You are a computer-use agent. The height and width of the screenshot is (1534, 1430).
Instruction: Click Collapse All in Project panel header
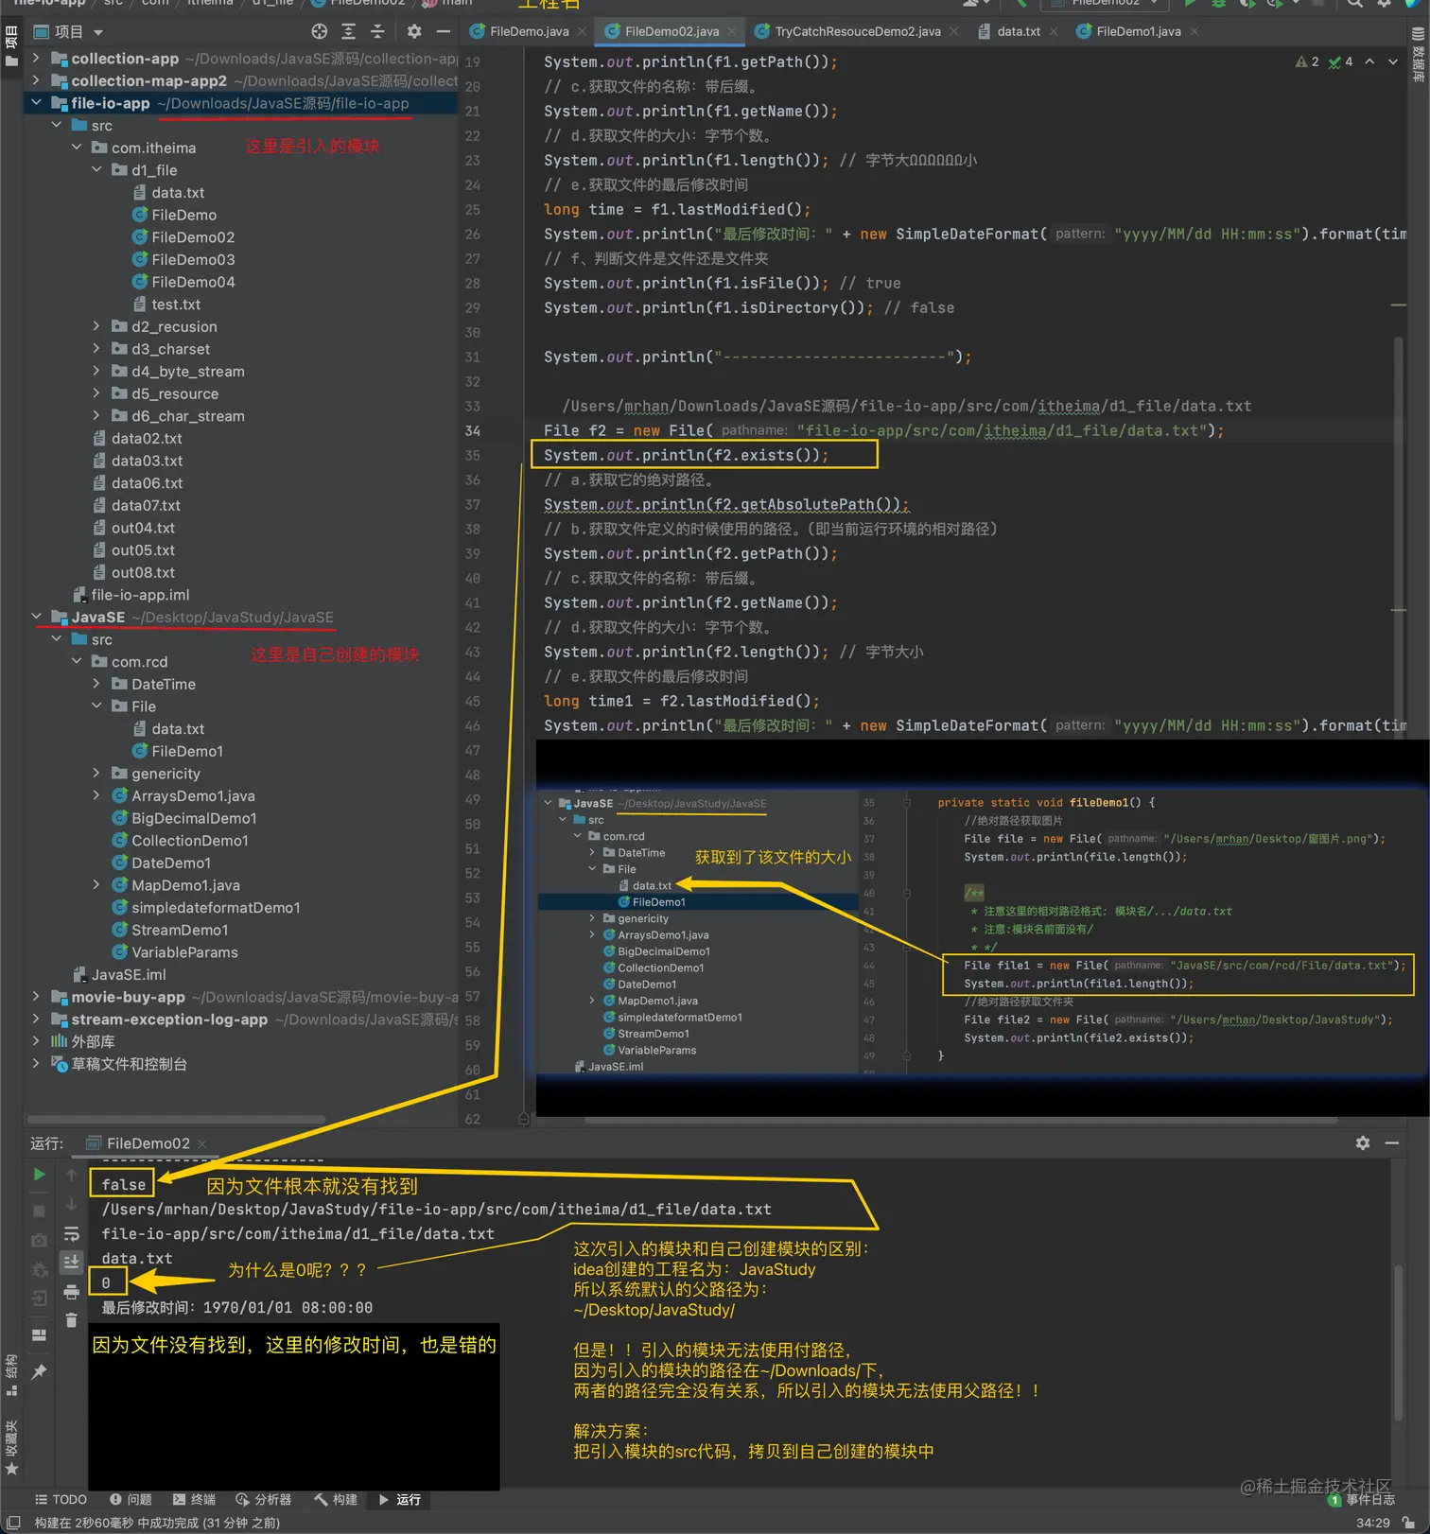point(377,31)
